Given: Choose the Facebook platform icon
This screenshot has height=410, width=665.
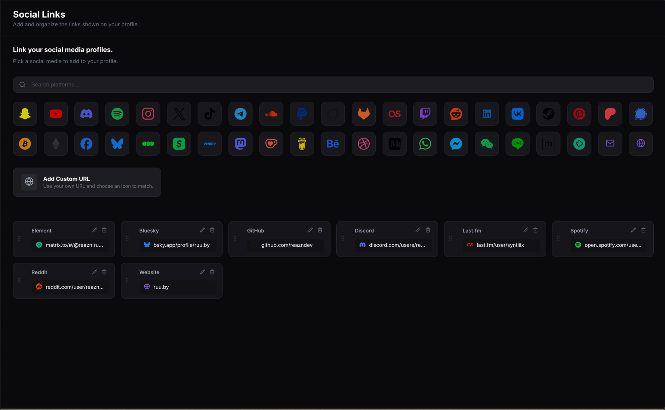Looking at the screenshot, I should [x=86, y=144].
